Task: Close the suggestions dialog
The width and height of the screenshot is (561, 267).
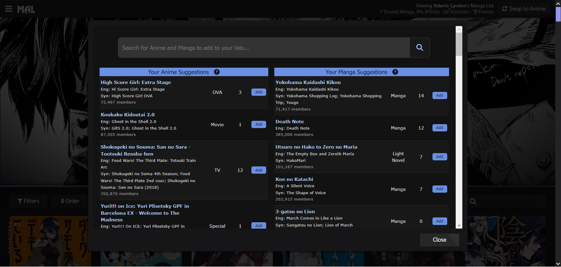Action: [439, 240]
